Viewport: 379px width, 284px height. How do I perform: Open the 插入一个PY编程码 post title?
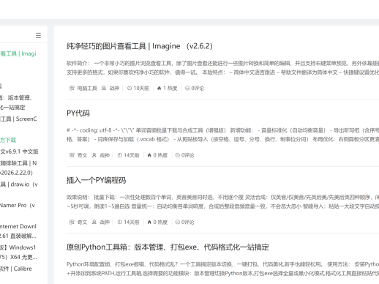96,180
